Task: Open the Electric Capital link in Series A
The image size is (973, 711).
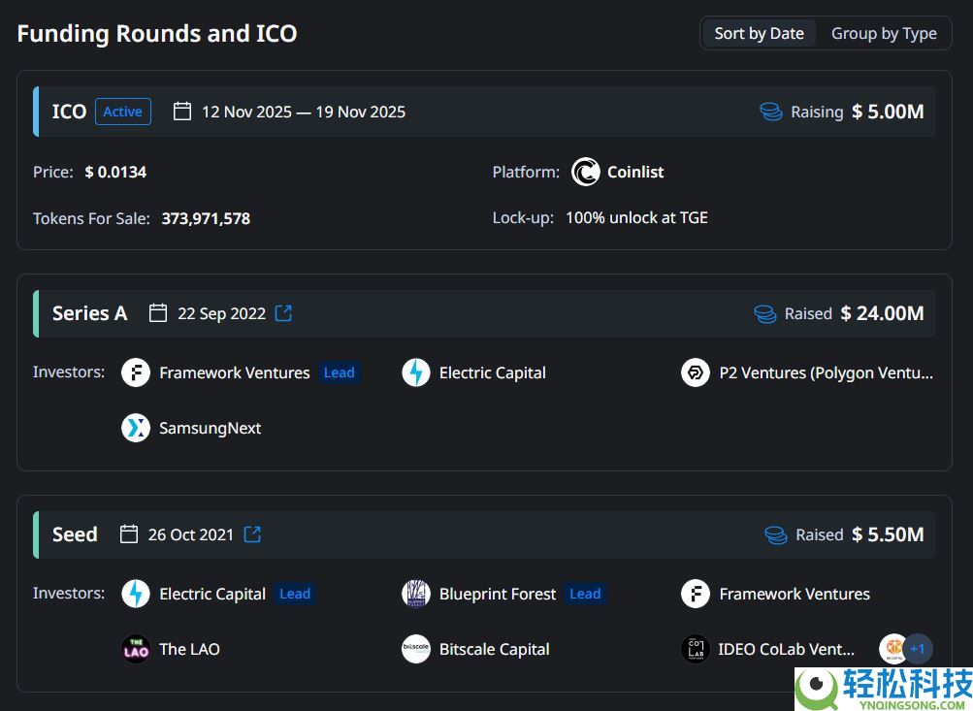Action: click(x=492, y=372)
